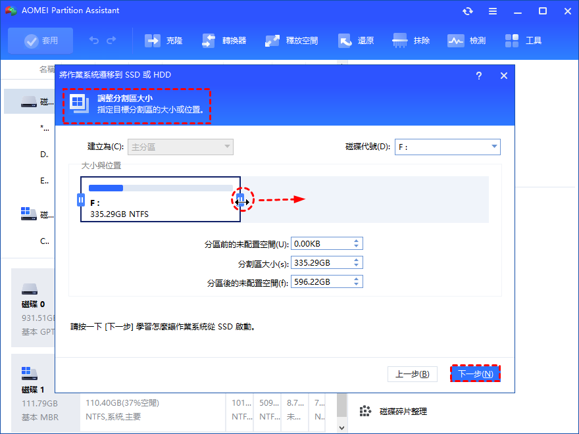Open the 抹除 wipe tool
Screen dimensions: 579x434
pos(411,41)
